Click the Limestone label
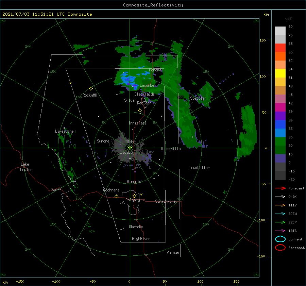This screenshot has width=306, height=286. point(64,131)
